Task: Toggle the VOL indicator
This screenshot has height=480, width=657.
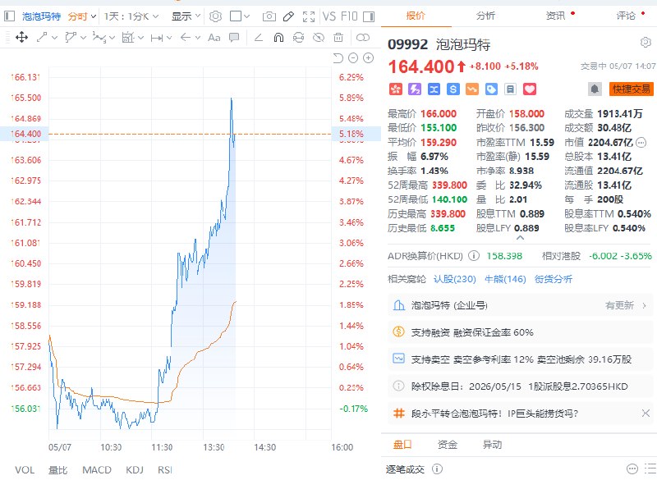Action: 25,470
